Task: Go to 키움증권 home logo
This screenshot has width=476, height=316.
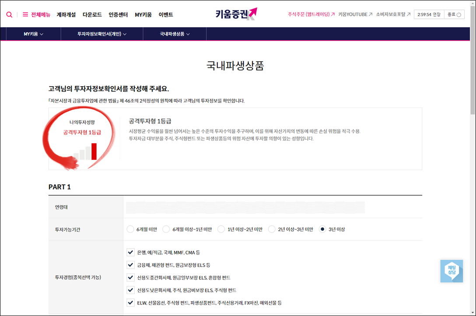Action: [x=236, y=14]
